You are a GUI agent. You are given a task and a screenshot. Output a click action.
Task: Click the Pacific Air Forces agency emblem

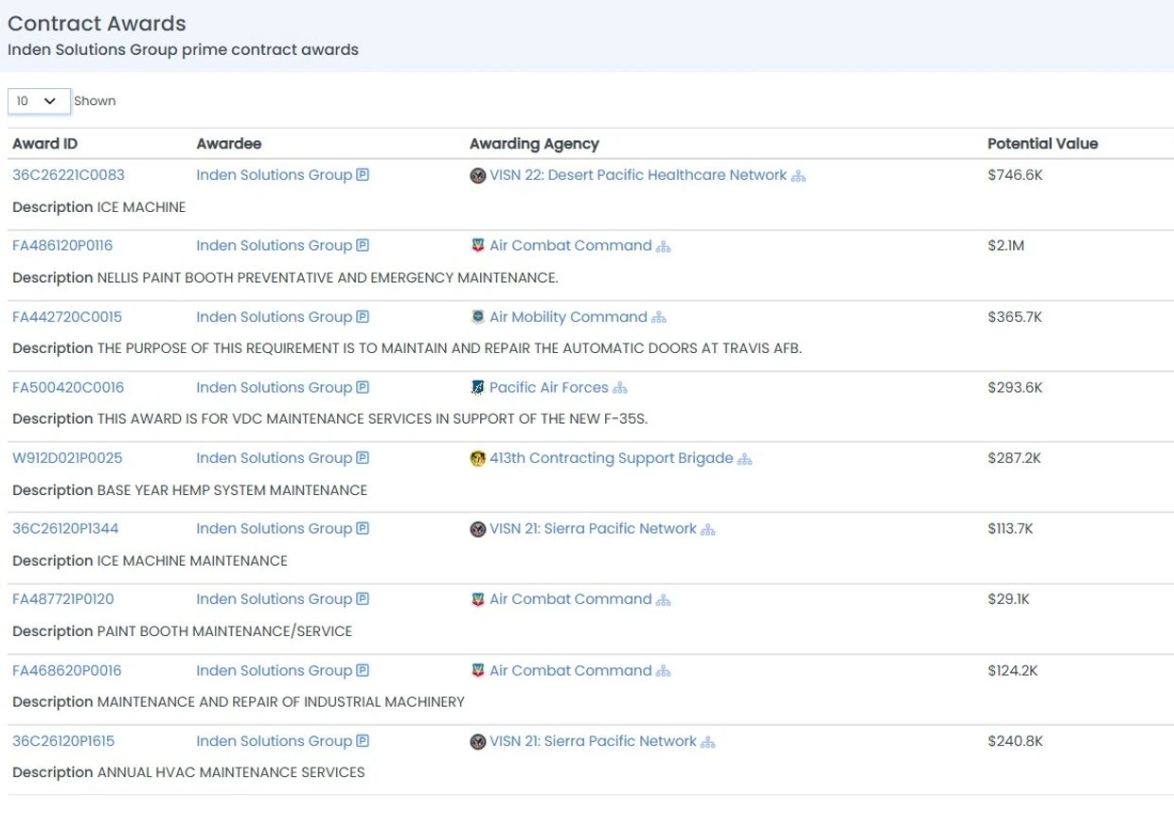(478, 388)
